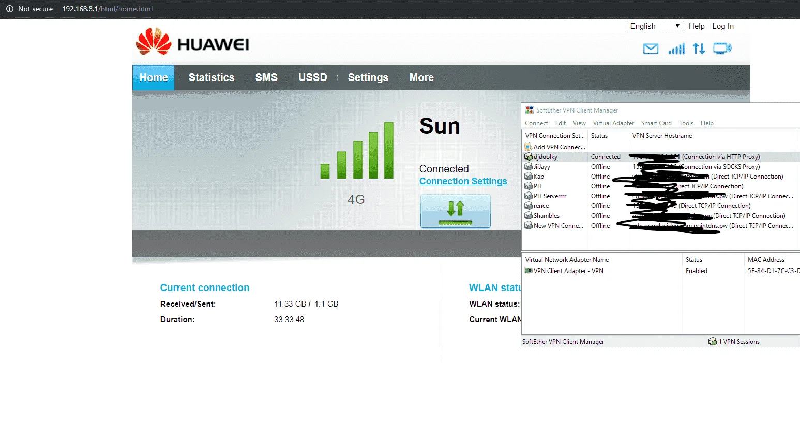This screenshot has height=431, width=800.
Task: Select the djdoolky VPN connection icon
Action: (529, 157)
